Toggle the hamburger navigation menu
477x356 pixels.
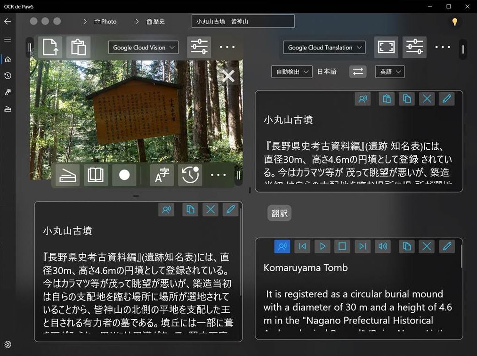coord(8,40)
